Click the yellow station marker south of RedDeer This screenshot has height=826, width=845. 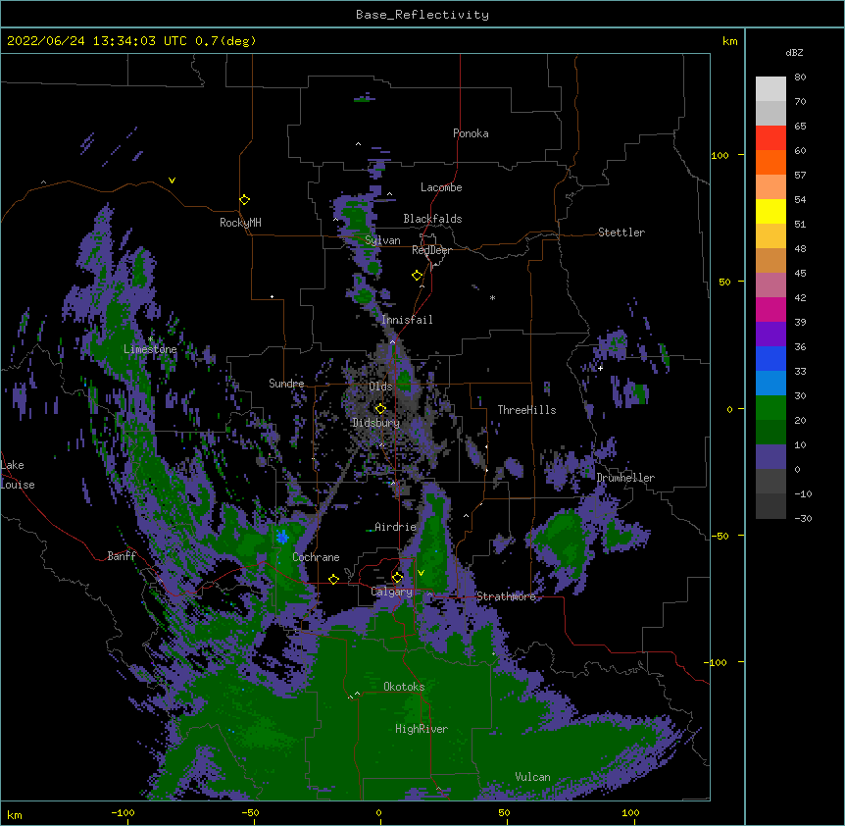coord(418,276)
